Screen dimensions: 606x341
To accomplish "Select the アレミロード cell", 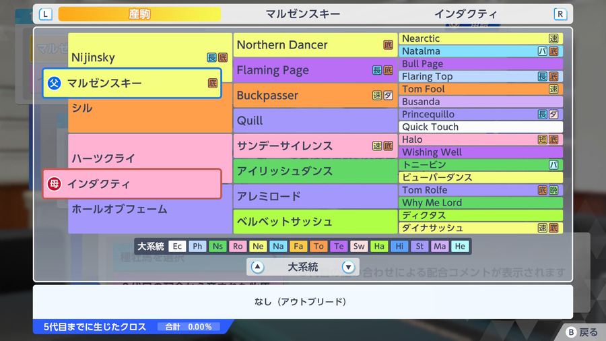I will (315, 196).
